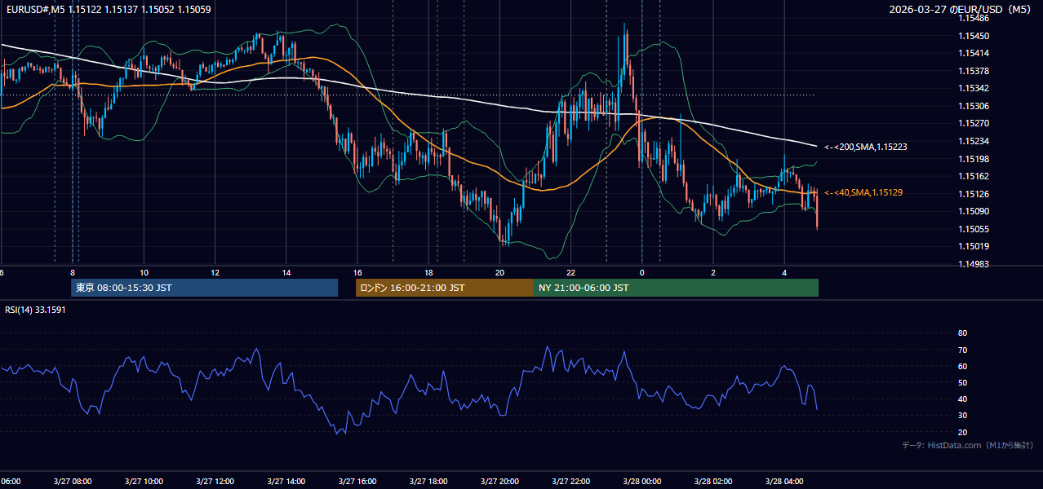This screenshot has width=1043, height=489.
Task: Click the RSI(14) 33.1591 indicator label
Action: pos(35,310)
